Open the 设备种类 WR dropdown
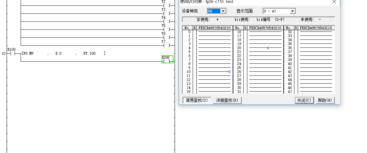Screen dimensions: 367x153 tap(223, 11)
